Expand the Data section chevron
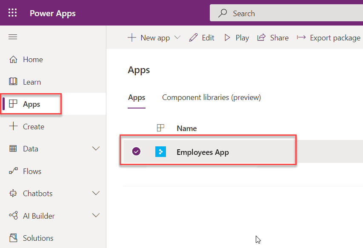Viewport: 363px width, 248px height. (x=96, y=148)
